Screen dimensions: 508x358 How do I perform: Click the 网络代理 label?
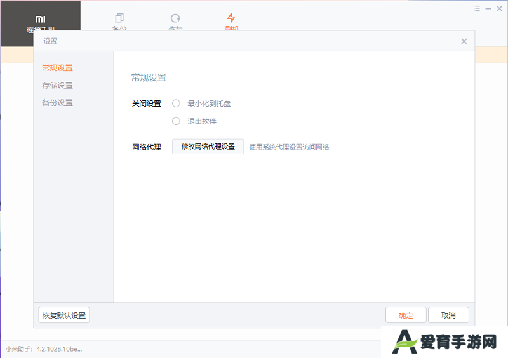[x=147, y=147]
